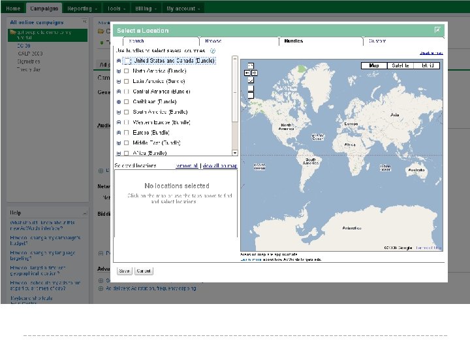This screenshot has width=470, height=353.
Task: Expand the Central America bundle tree
Action: [x=119, y=92]
